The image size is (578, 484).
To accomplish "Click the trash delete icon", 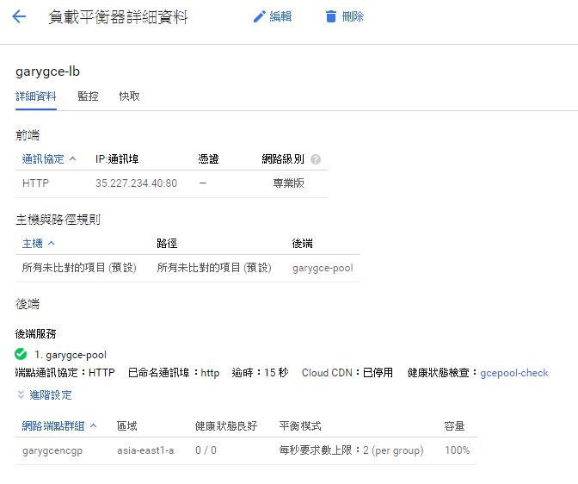I will tap(331, 16).
